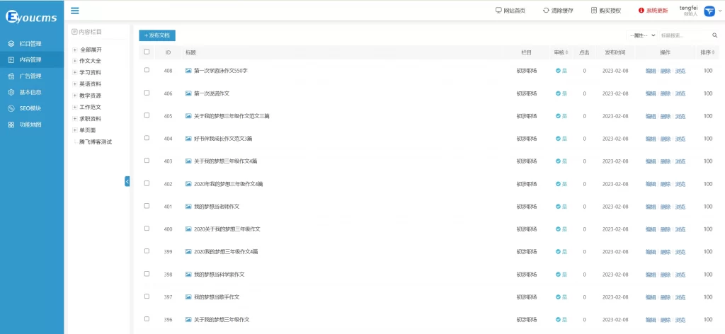Expand the 作文大全 tree node
725x334 pixels.
click(75, 61)
